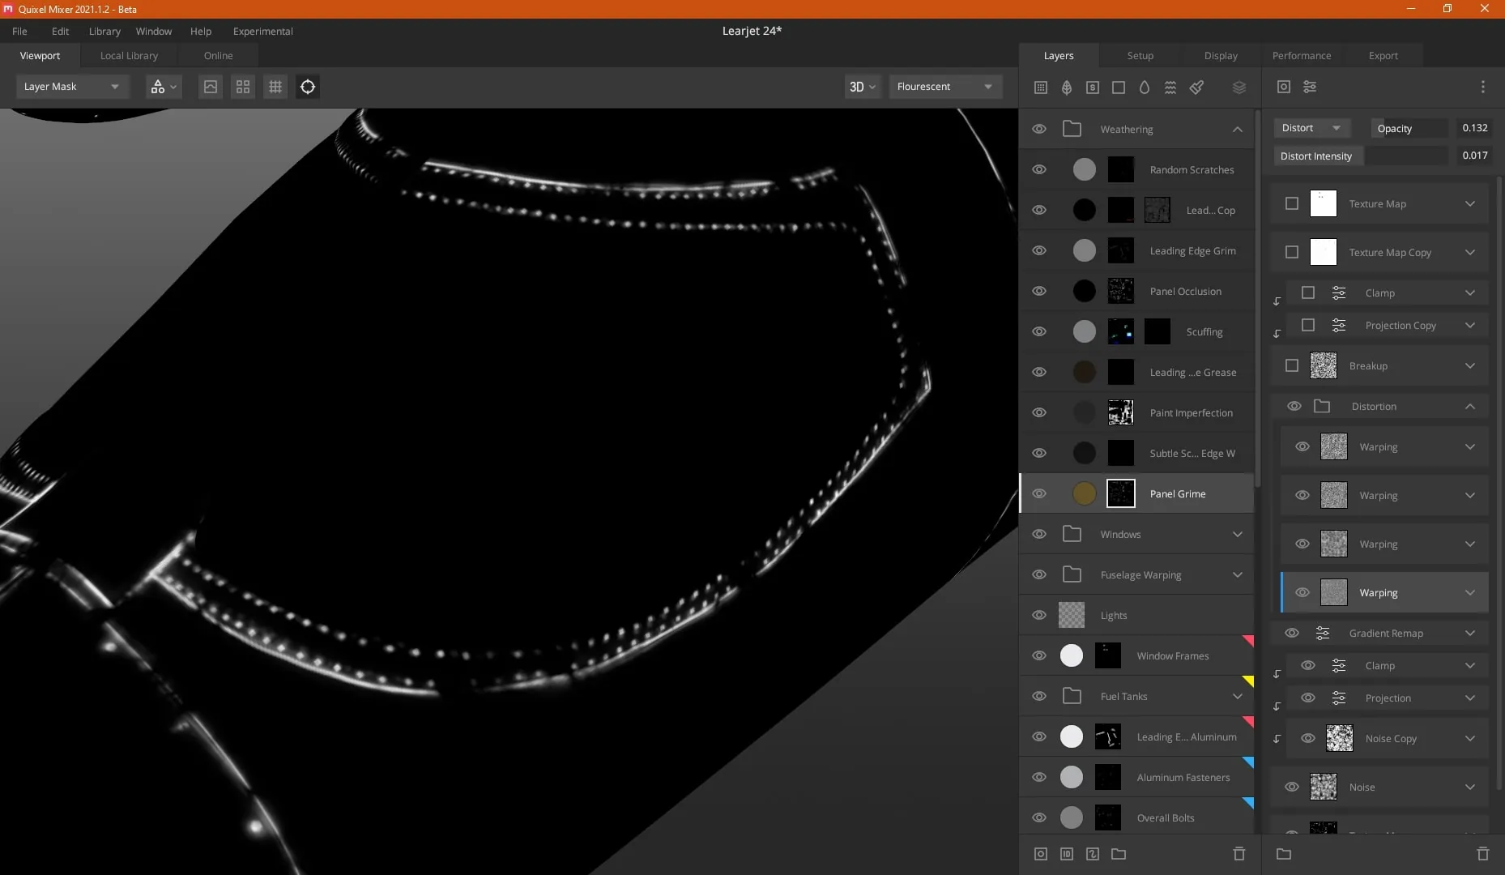Click the viewport focus target icon
This screenshot has height=875, width=1505.
tap(308, 87)
